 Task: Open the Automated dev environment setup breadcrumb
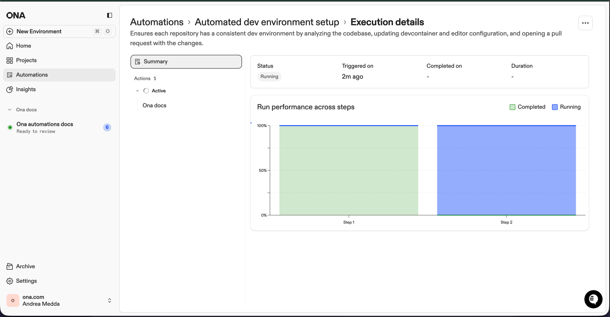[267, 22]
